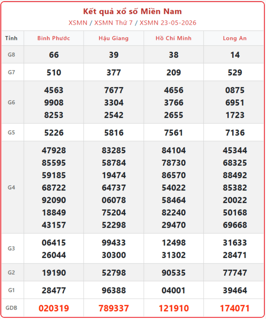Click Hậu Giang G7 number 377
The image size is (266, 319).
click(x=114, y=72)
